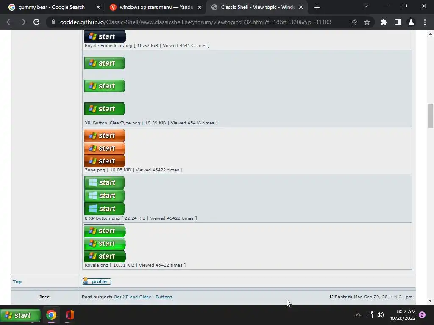Screen dimensions: 434x325
Task: Open the Royale.png start button image
Action: (105, 243)
